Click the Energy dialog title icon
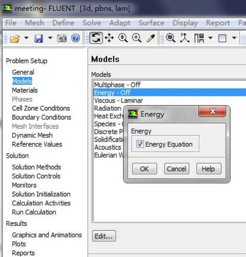This screenshot has height=257, width=246. pos(133,114)
